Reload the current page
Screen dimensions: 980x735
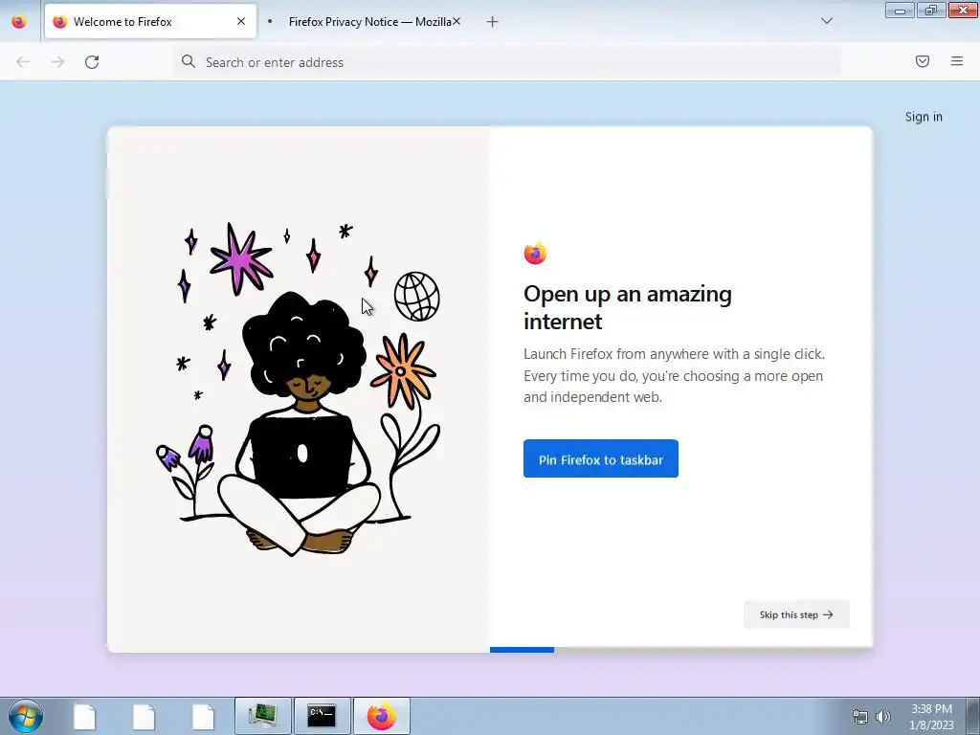92,62
